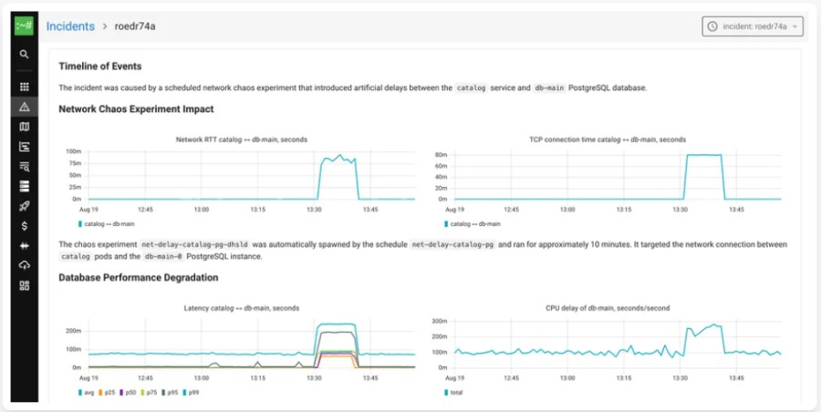Toggle the p95 series in Latency chart legend
Viewport: 821px width, 412px height.
[x=170, y=392]
